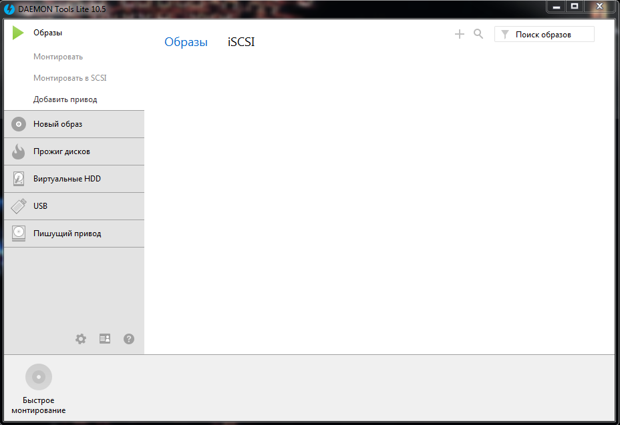
Task: Click the burner drive icon for Пишущий привод
Action: click(19, 233)
